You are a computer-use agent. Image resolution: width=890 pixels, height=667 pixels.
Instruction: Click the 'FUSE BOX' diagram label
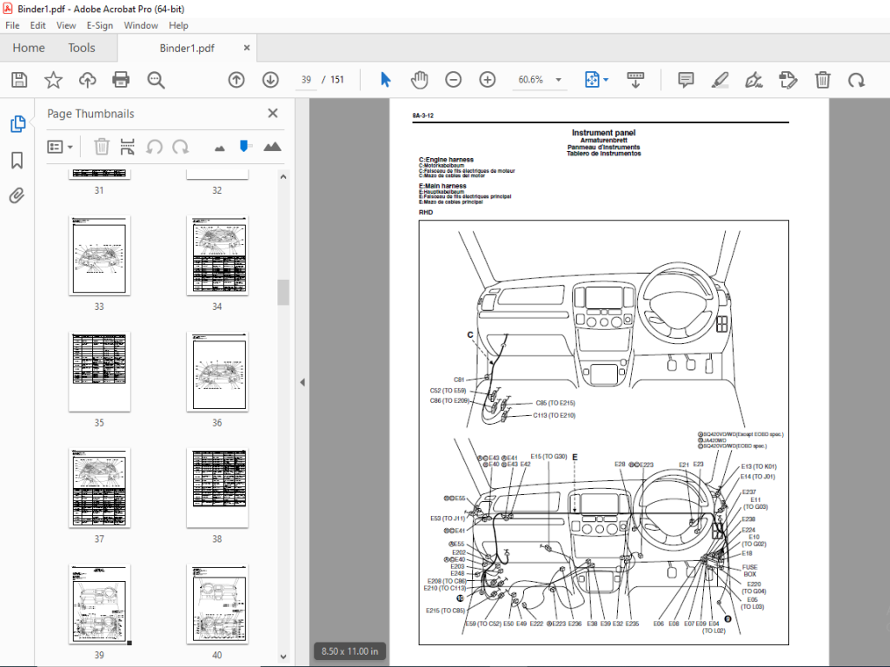tap(750, 571)
